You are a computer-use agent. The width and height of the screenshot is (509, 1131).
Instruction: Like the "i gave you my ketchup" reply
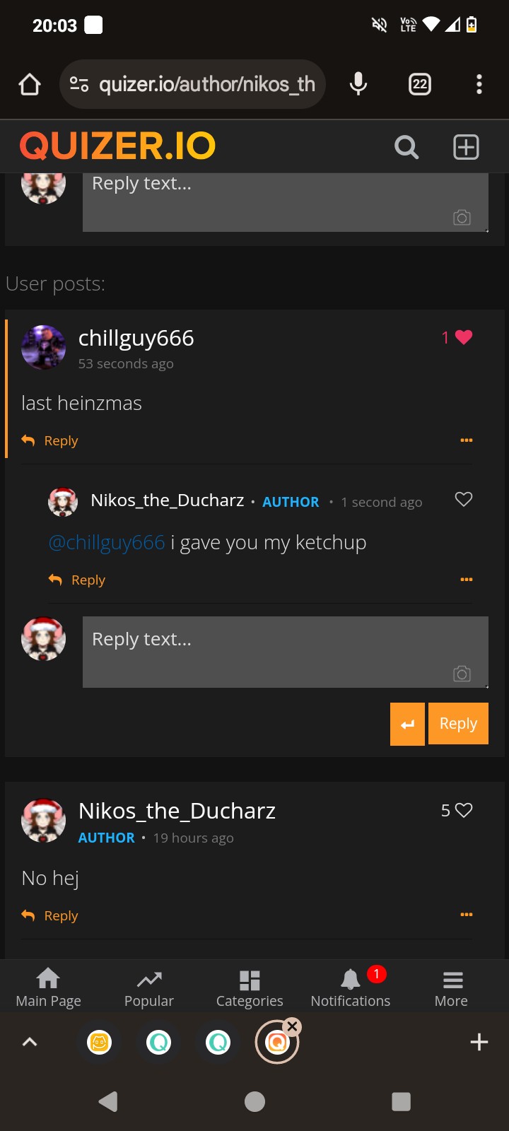(x=464, y=500)
